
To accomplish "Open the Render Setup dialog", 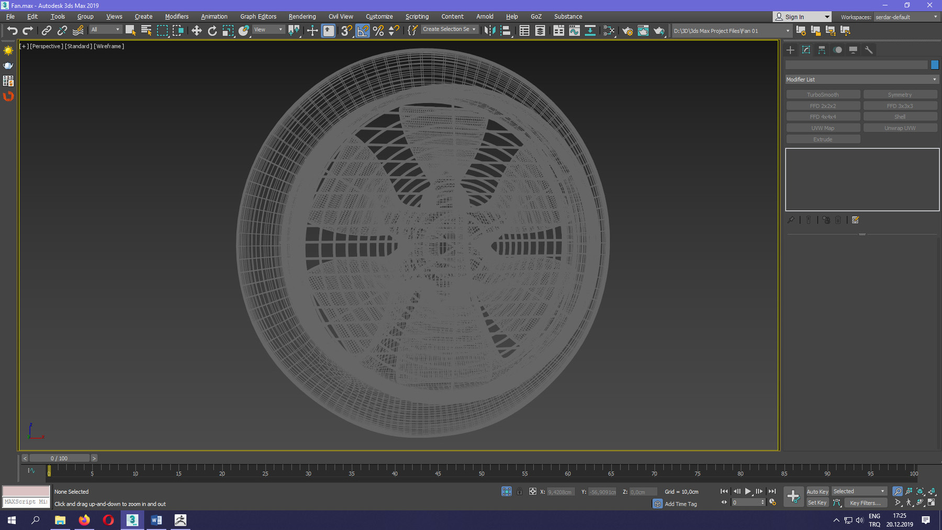I will [x=627, y=30].
